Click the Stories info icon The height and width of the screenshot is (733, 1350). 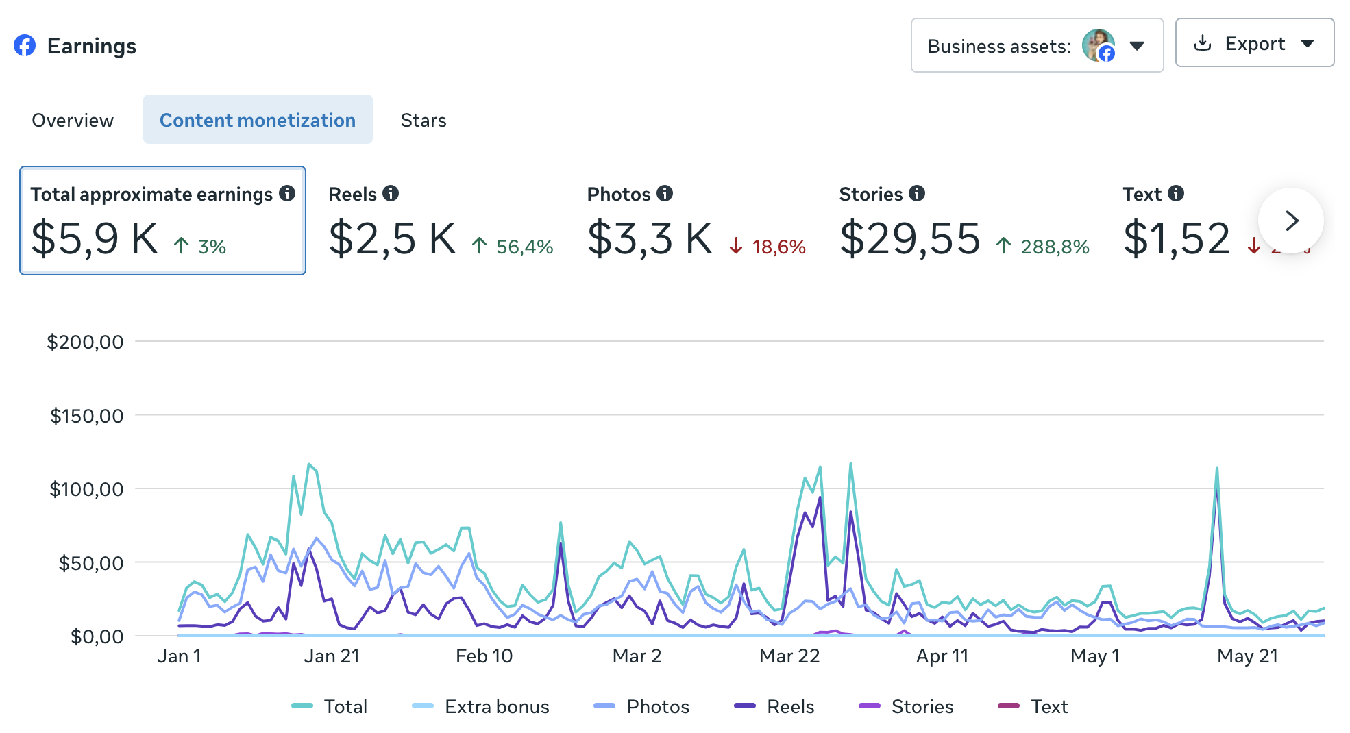coord(917,194)
